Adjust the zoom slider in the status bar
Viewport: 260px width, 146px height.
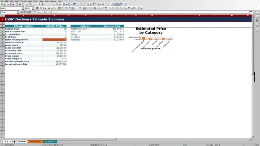pyautogui.click(x=244, y=145)
